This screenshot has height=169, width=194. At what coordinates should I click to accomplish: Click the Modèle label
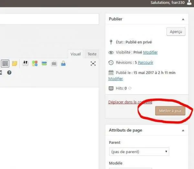click(x=115, y=163)
